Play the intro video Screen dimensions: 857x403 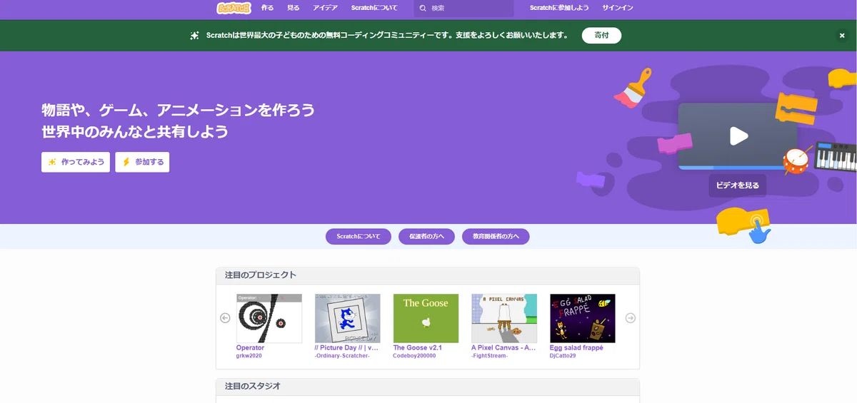[x=738, y=136]
